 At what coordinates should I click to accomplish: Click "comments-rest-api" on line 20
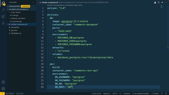pos(86,70)
